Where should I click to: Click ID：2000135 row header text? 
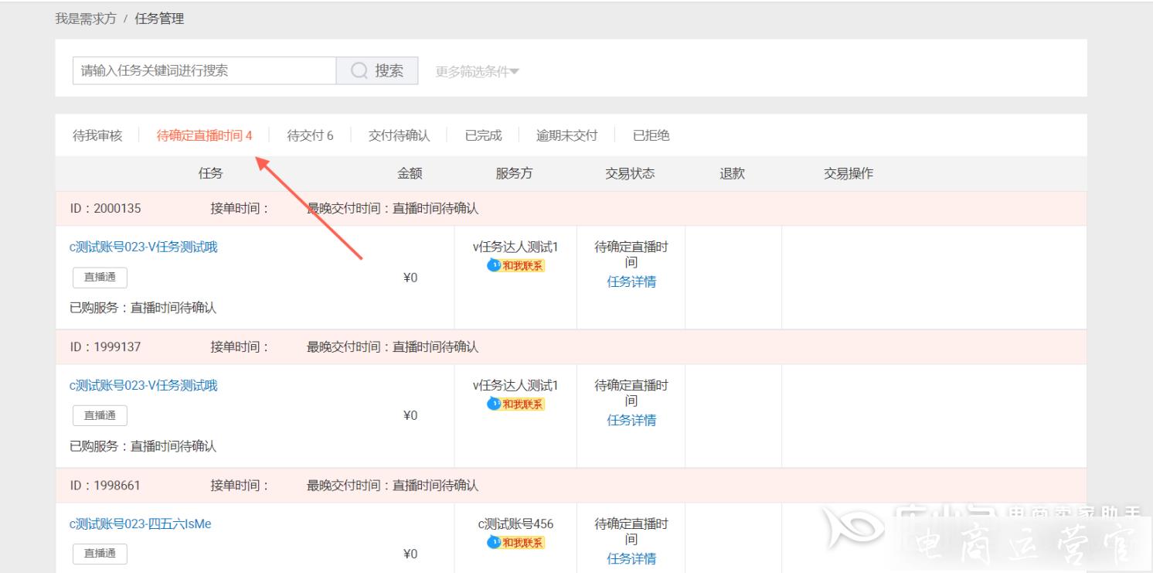pos(105,209)
